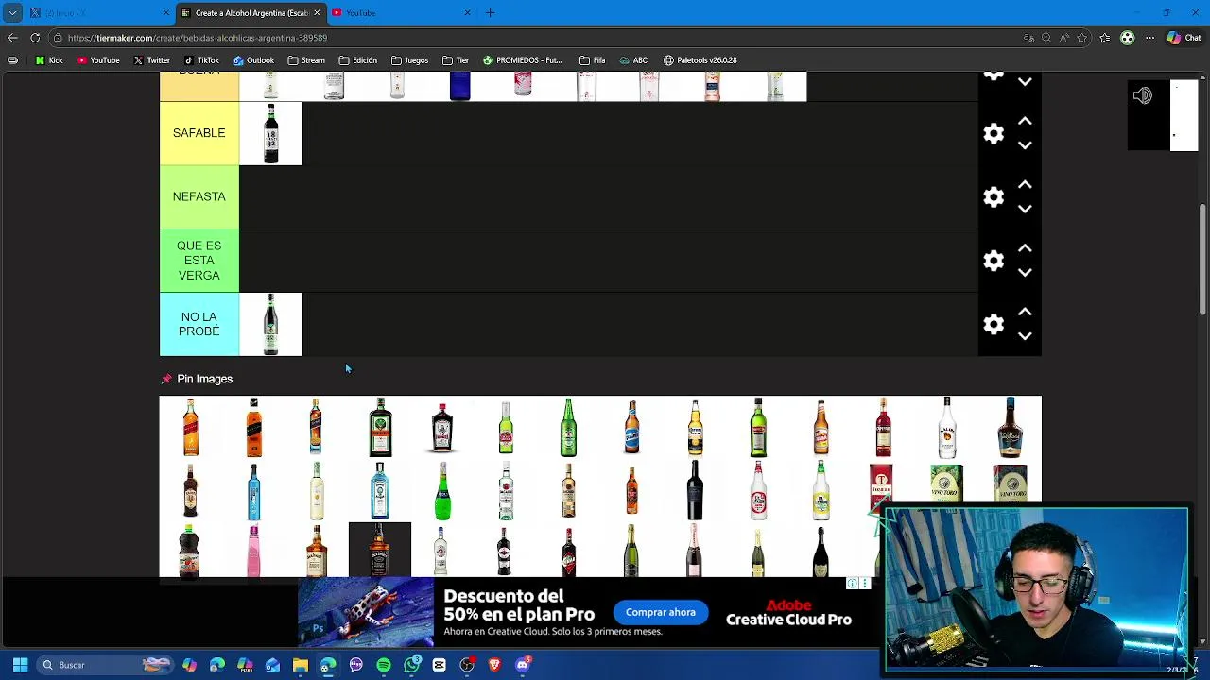This screenshot has height=680, width=1210.
Task: Expand the Stream bookmarks folder
Action: tap(306, 60)
